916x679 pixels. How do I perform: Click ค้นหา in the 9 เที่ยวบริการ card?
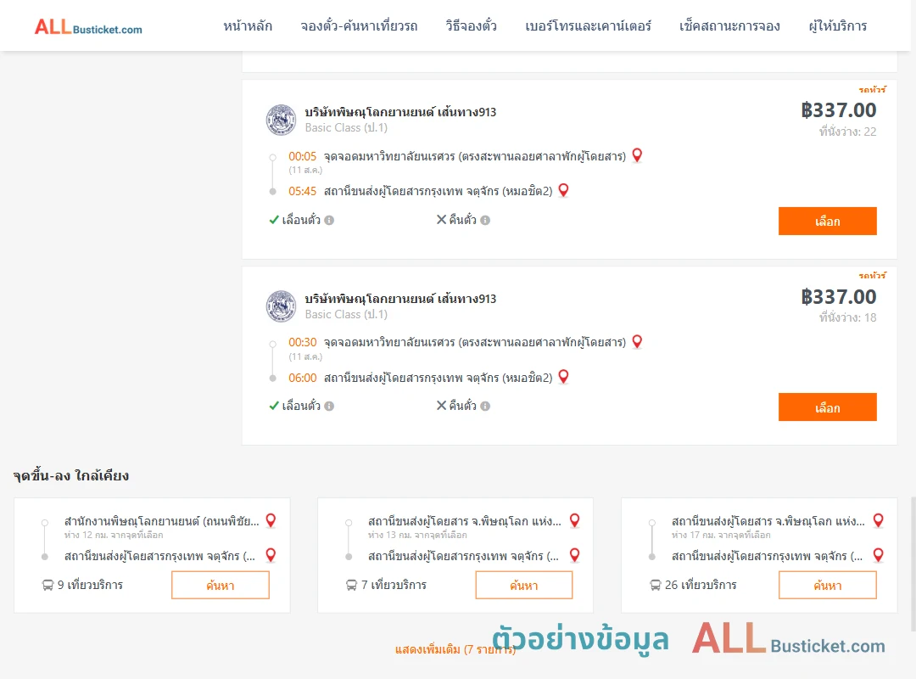coord(221,586)
